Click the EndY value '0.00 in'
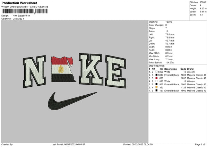This screenshot has width=208, height=147. 169,50
